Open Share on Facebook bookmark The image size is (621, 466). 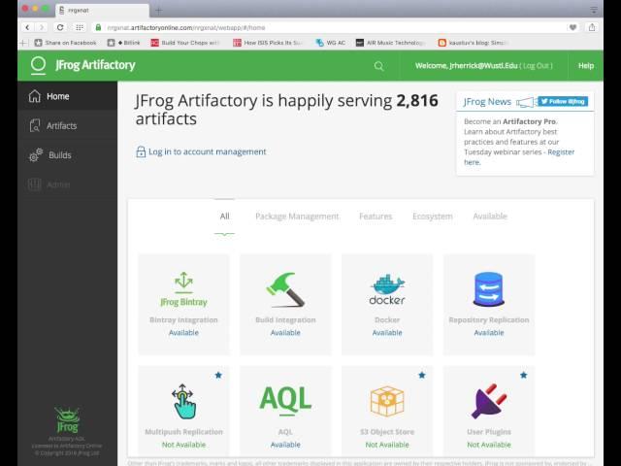65,43
